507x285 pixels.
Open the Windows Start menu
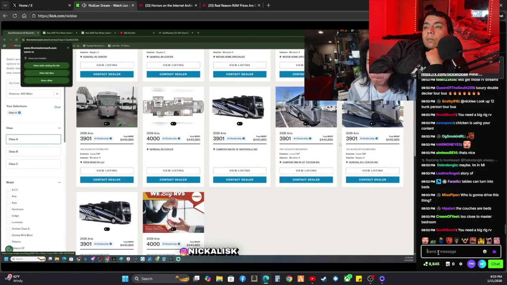click(x=125, y=279)
